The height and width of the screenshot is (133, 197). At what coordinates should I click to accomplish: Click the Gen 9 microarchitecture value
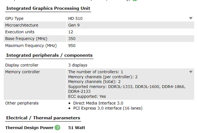click(74, 25)
